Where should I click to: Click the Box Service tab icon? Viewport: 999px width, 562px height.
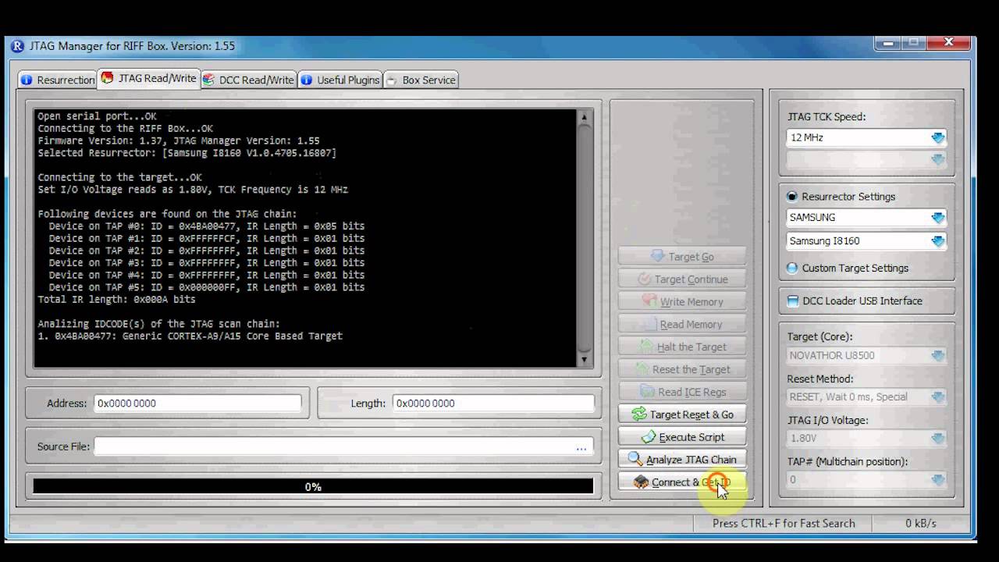click(392, 80)
